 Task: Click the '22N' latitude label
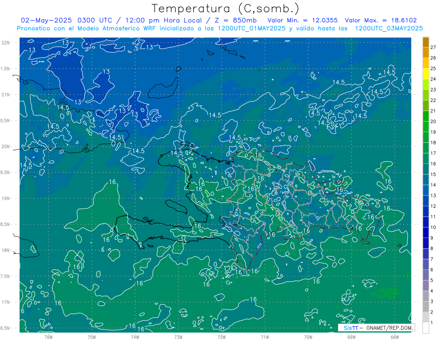click(x=6, y=42)
